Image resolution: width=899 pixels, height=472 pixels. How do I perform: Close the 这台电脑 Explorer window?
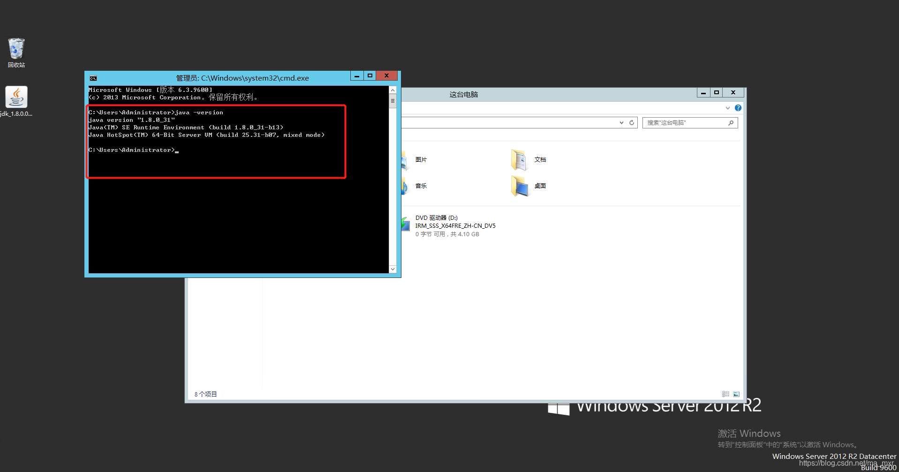(x=733, y=93)
